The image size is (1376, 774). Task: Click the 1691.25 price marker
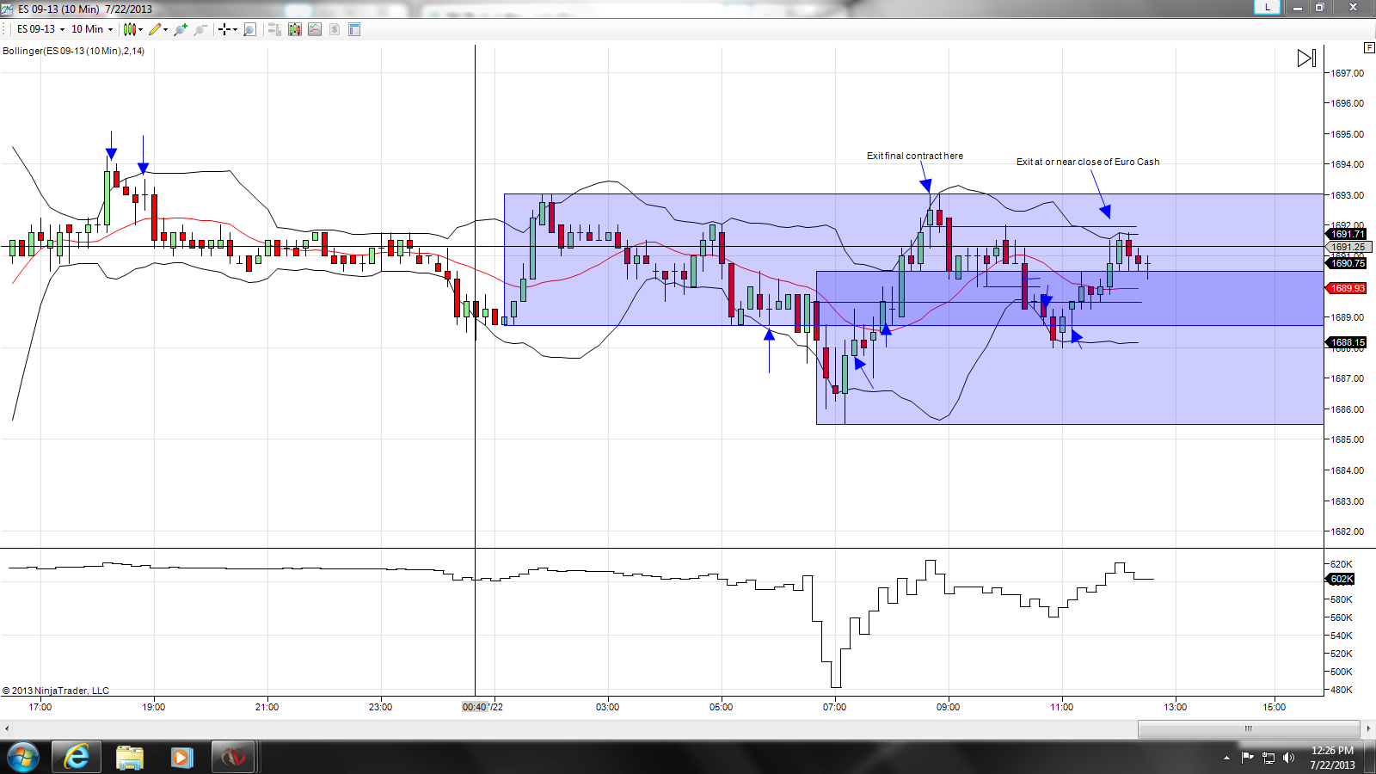(x=1348, y=247)
